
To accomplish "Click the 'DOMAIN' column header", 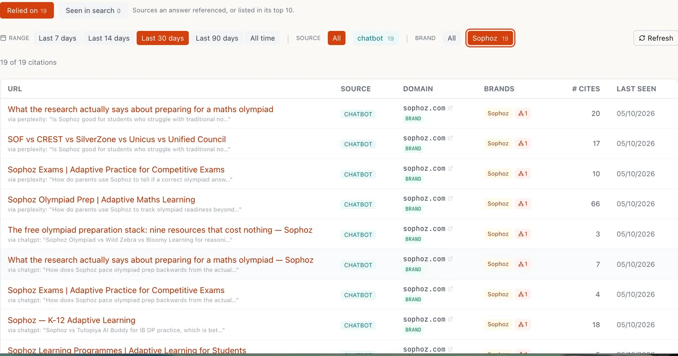I will point(418,89).
